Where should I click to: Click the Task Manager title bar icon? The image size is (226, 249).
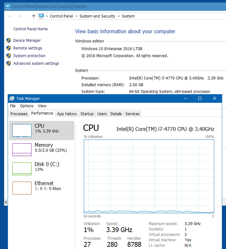tap(12, 99)
